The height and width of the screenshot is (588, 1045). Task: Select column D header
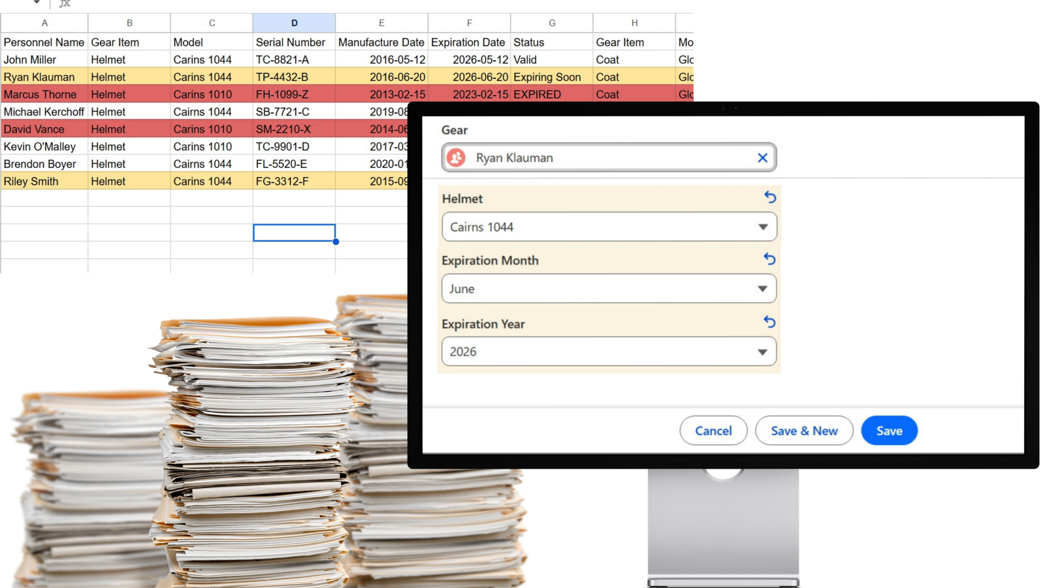tap(294, 23)
